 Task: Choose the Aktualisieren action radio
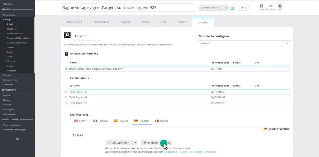[x=109, y=142]
